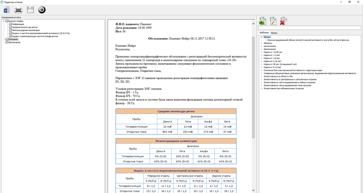Select the Описание item in report contents
Viewport: 363px width, 193px height.
click(x=13, y=39)
